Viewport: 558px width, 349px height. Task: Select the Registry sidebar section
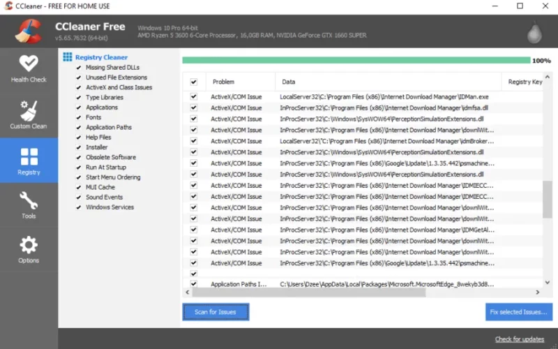tap(29, 161)
